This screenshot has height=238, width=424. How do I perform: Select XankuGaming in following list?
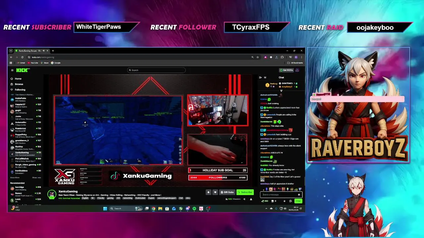(x=26, y=153)
